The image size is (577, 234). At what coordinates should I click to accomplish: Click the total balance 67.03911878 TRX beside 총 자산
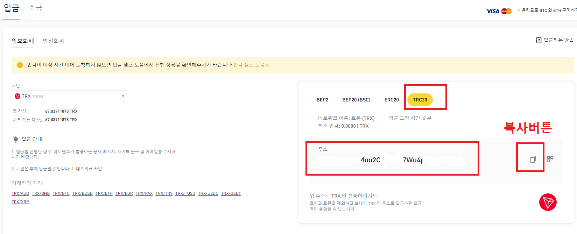coord(61,111)
